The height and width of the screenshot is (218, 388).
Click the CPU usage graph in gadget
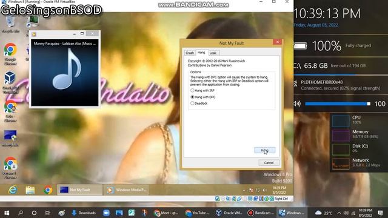341,121
